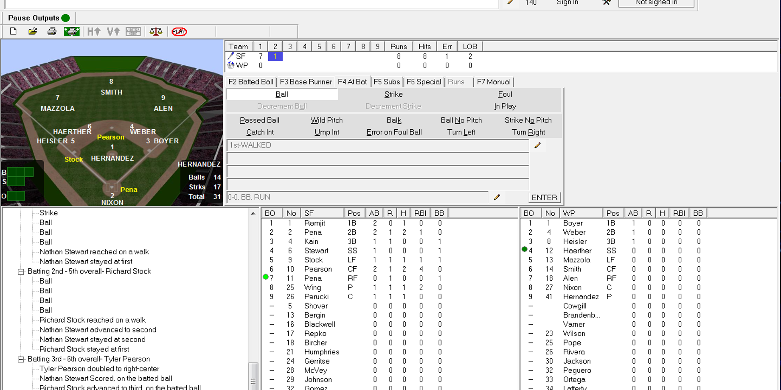Click batter Pena at home plate

click(x=129, y=189)
